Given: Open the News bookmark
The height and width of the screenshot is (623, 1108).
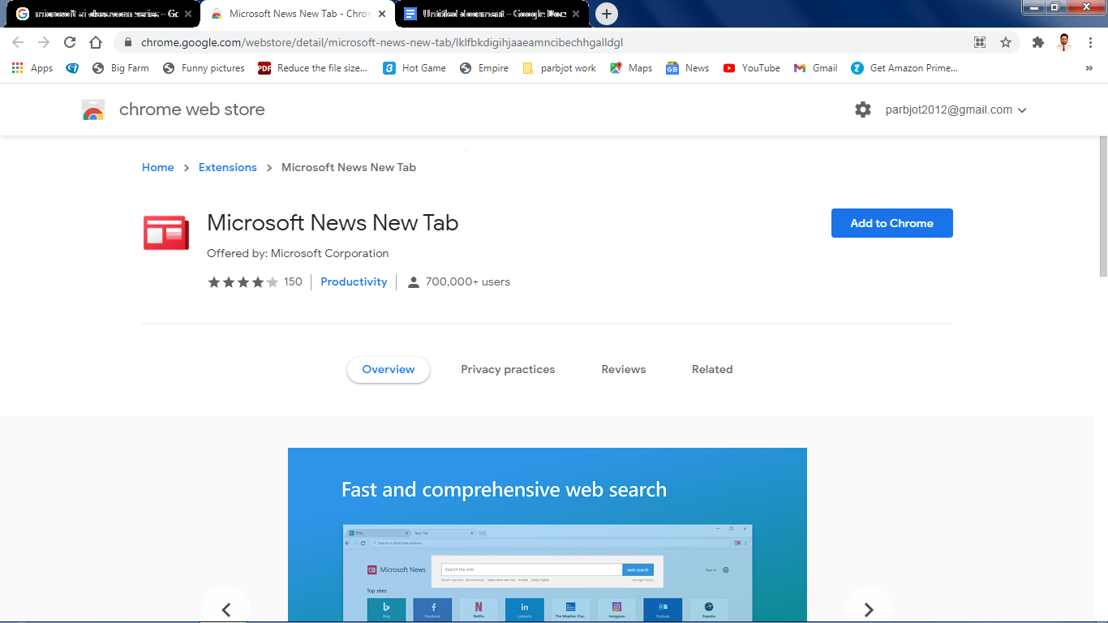Looking at the screenshot, I should click(688, 68).
